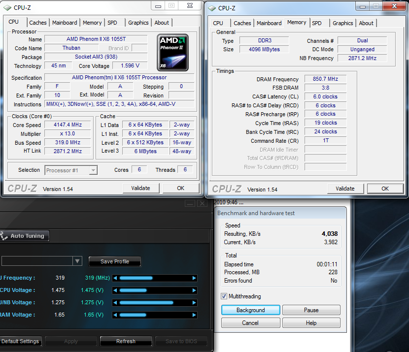Decrease the 1.475 V CPU Voltage with left arrow
This screenshot has height=352, width=409.
[x=115, y=290]
